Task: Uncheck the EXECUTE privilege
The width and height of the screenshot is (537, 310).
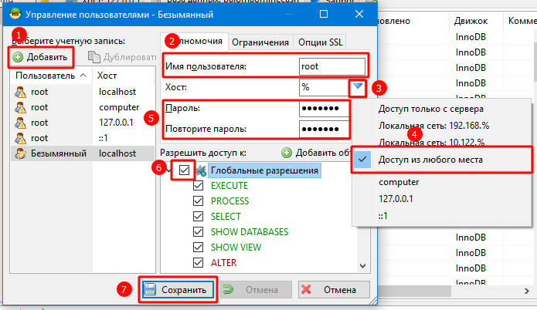Action: tap(198, 186)
